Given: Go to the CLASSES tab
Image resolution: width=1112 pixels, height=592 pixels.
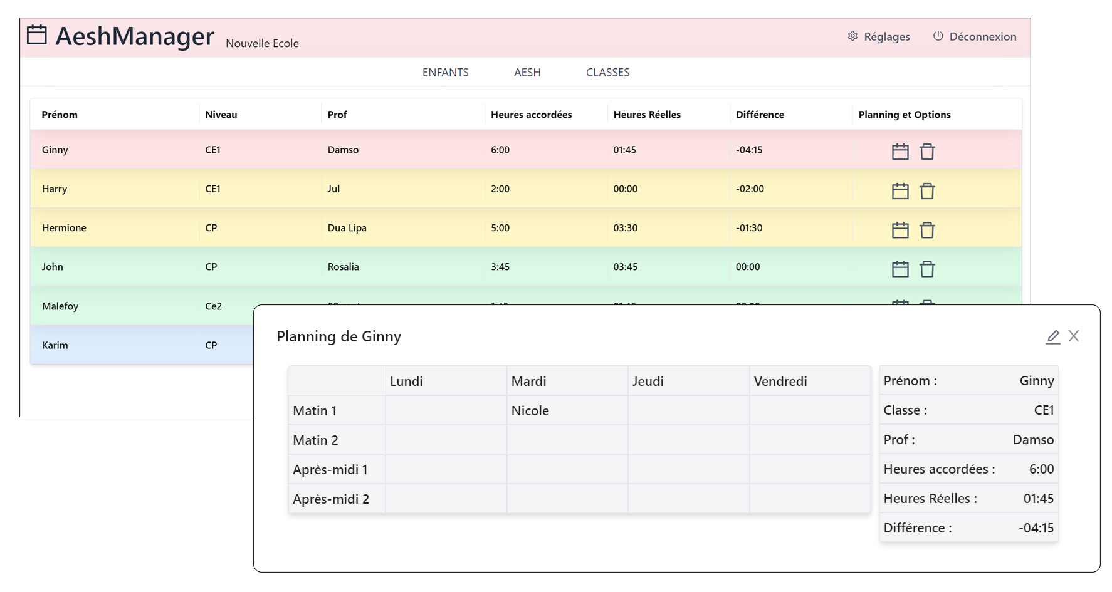Looking at the screenshot, I should (607, 73).
